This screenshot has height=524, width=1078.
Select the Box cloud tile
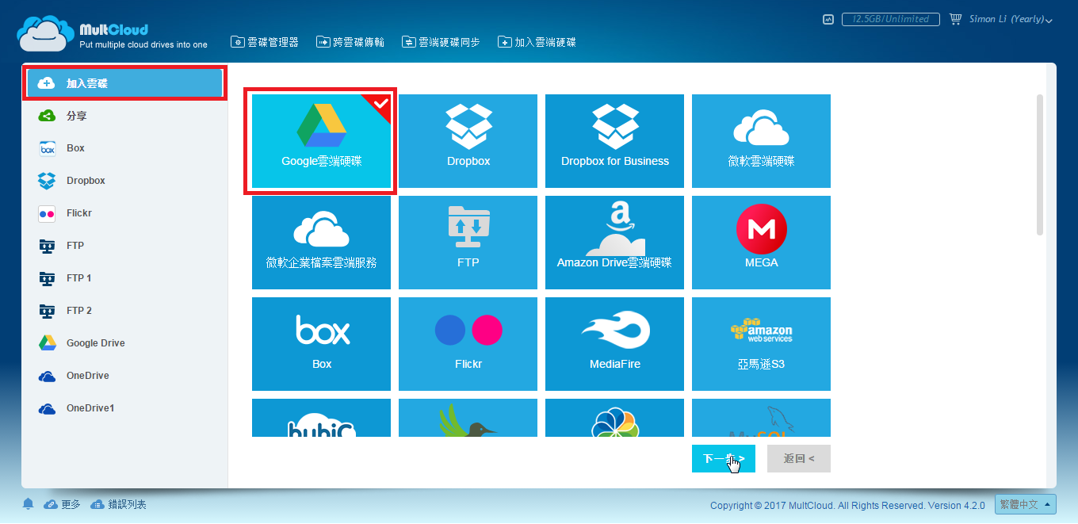click(321, 344)
